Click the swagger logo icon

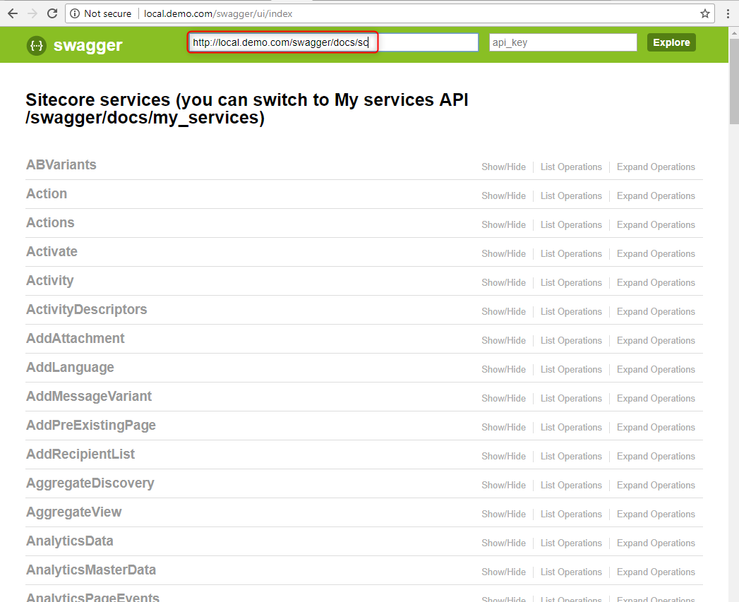click(x=36, y=46)
